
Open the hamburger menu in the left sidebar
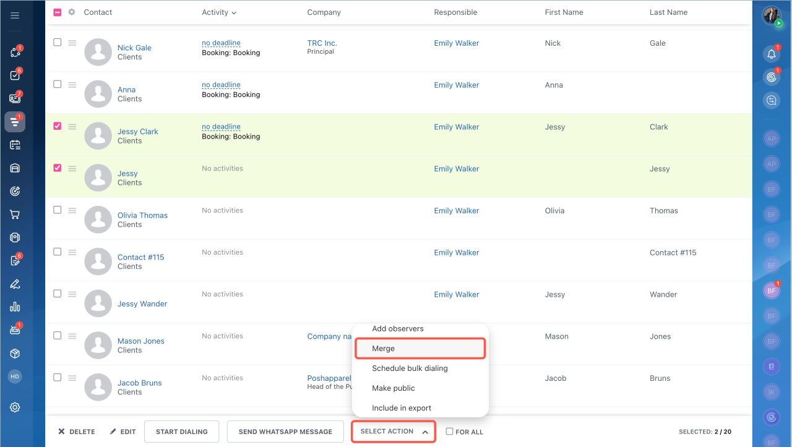tap(15, 15)
